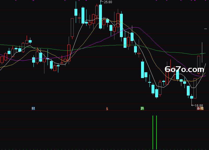Click the orange S marker icon

point(107,109)
